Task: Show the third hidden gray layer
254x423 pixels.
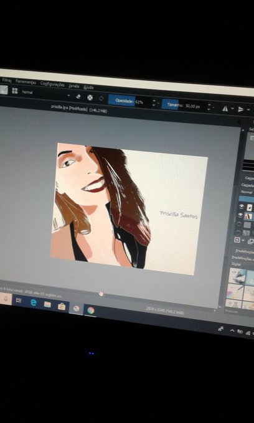Action: tap(239, 224)
